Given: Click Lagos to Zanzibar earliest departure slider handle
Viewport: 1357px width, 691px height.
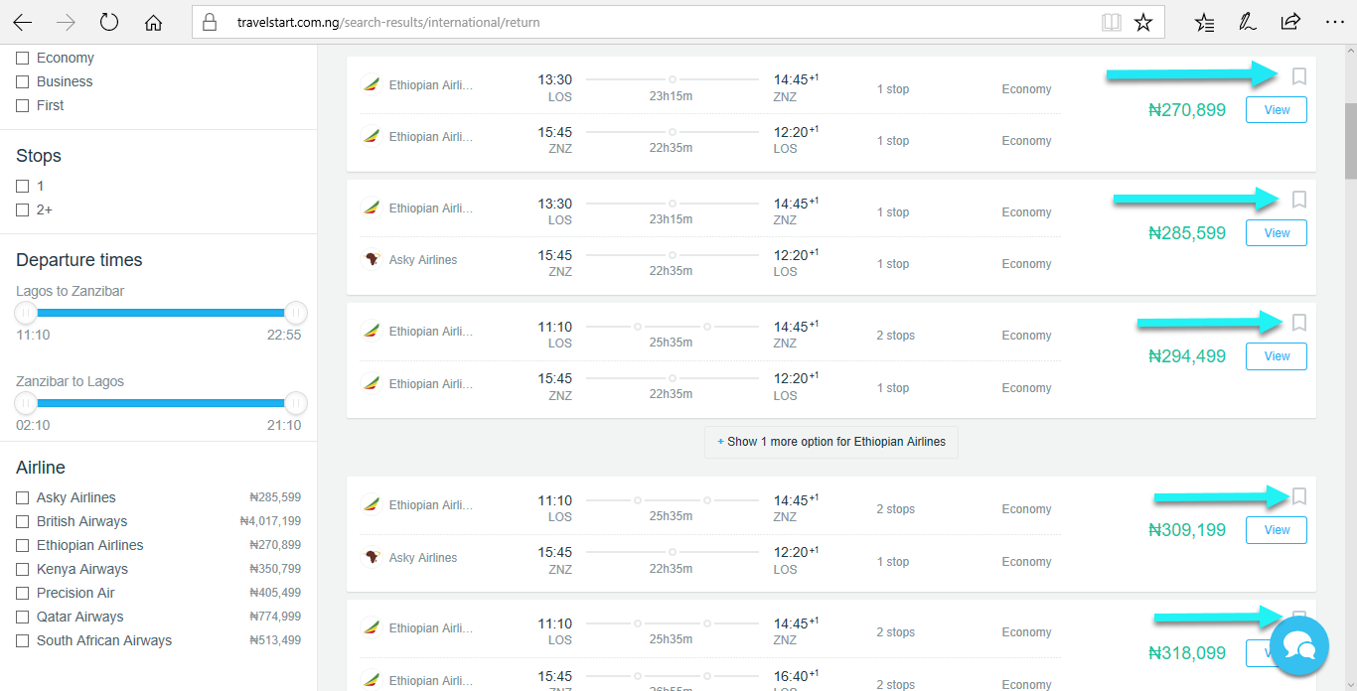Looking at the screenshot, I should point(26,314).
